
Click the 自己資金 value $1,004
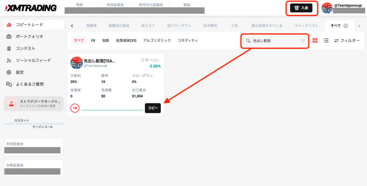[137, 96]
